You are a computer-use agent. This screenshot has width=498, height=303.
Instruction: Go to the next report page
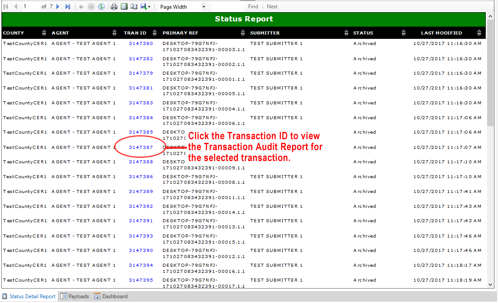pos(58,7)
